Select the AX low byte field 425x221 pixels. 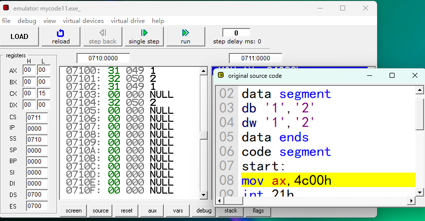[x=43, y=70]
